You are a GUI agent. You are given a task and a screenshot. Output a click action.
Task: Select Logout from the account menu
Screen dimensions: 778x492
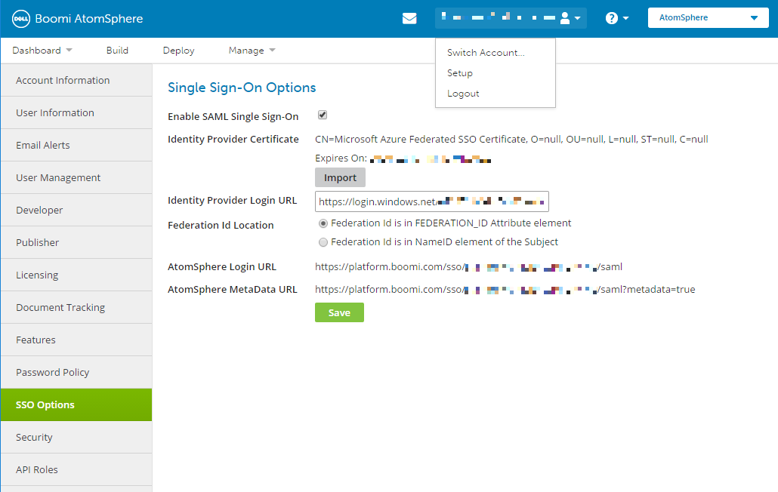[x=463, y=93]
